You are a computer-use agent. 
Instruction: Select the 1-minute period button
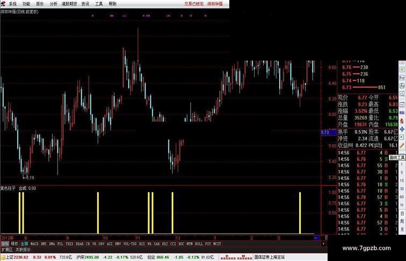click(402, 165)
